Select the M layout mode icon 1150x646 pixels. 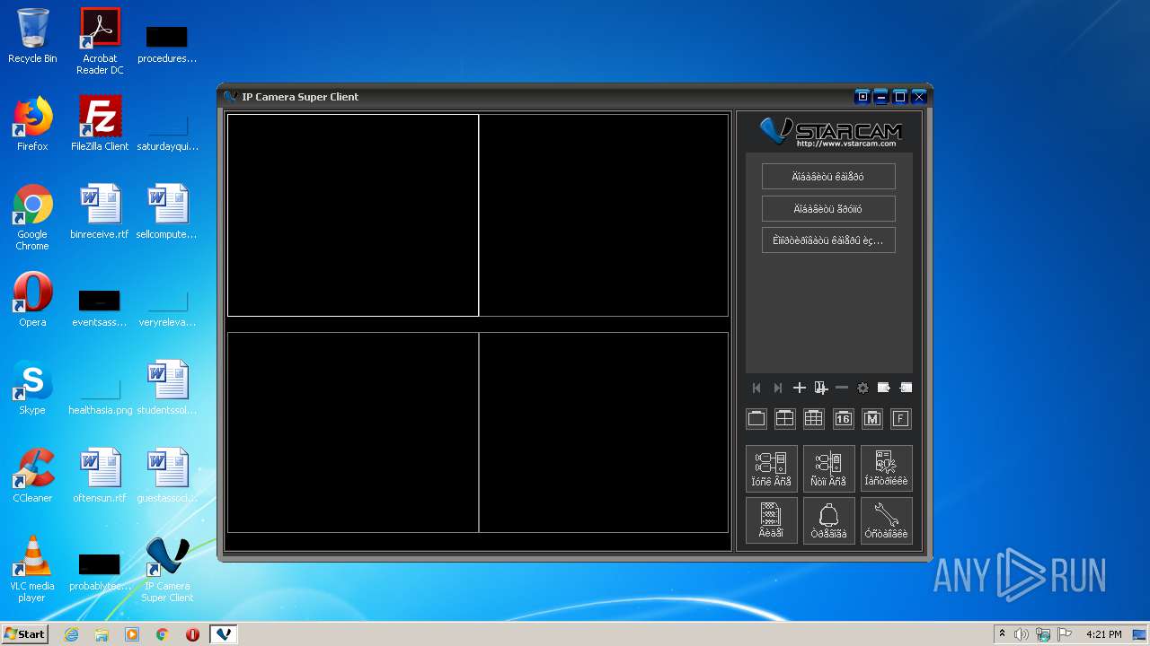871,418
